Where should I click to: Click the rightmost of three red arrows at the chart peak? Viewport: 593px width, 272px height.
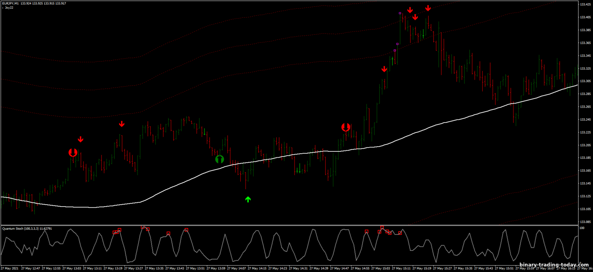(x=428, y=8)
